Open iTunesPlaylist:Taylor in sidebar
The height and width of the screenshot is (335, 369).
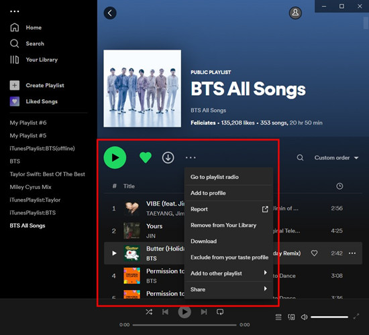point(35,200)
